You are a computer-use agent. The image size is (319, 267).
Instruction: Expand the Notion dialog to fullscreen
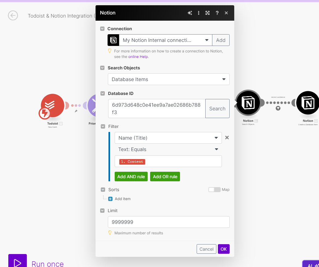[207, 13]
